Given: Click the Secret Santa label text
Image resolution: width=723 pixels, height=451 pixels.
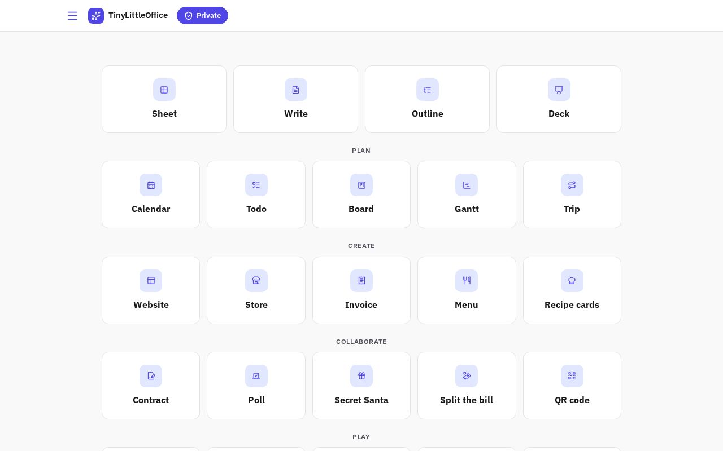Looking at the screenshot, I should pos(361,400).
